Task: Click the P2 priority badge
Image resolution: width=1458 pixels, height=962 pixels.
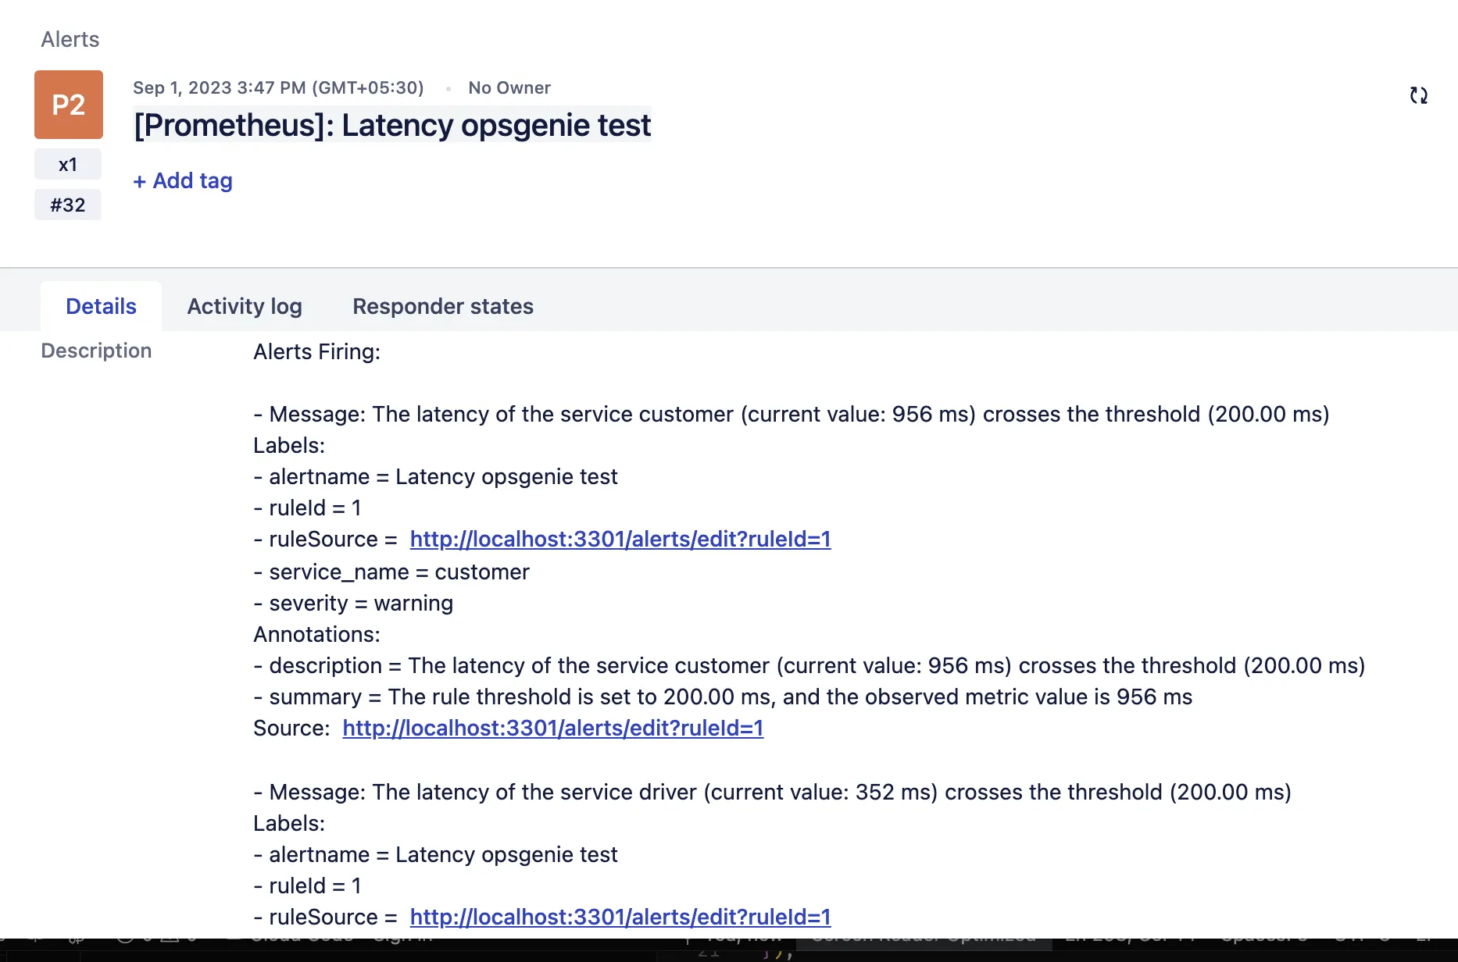Action: pyautogui.click(x=69, y=105)
